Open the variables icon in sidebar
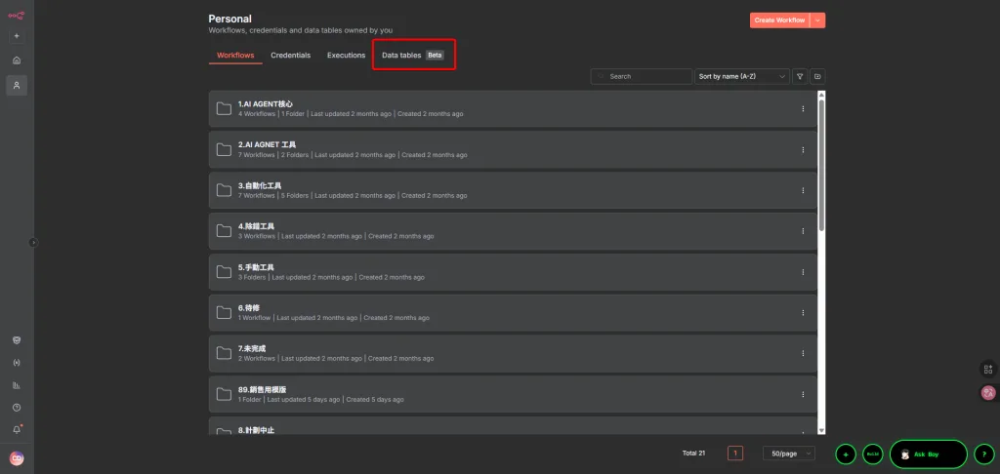 tap(17, 363)
